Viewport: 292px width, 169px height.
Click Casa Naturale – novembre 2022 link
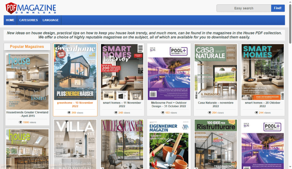coord(216,105)
